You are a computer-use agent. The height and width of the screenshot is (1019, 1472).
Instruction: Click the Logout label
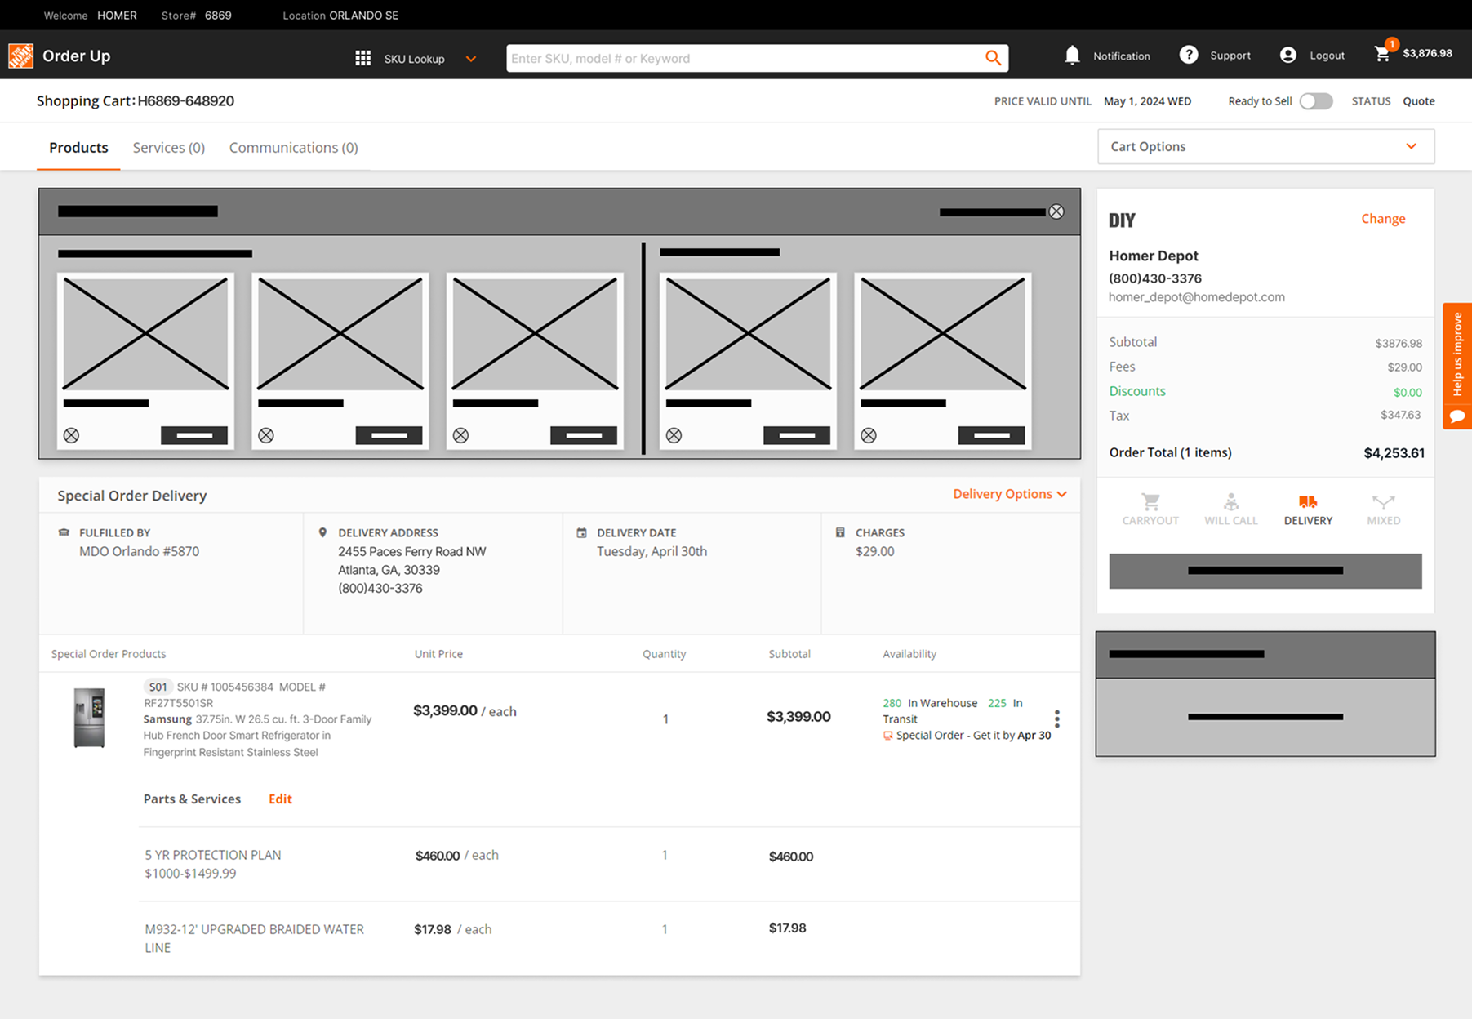(x=1327, y=56)
